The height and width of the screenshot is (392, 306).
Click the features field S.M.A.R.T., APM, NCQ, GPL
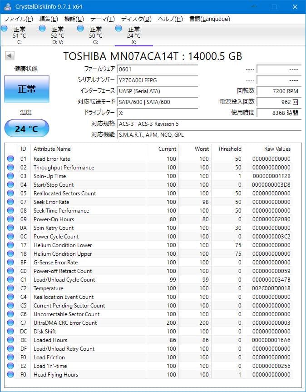[x=209, y=134]
